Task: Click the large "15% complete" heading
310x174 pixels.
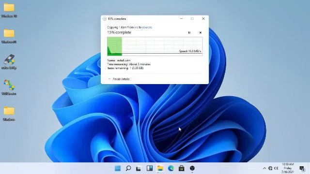Action: 119,32
